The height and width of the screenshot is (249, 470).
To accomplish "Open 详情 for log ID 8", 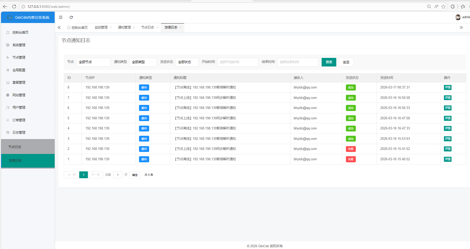I will tap(447, 87).
